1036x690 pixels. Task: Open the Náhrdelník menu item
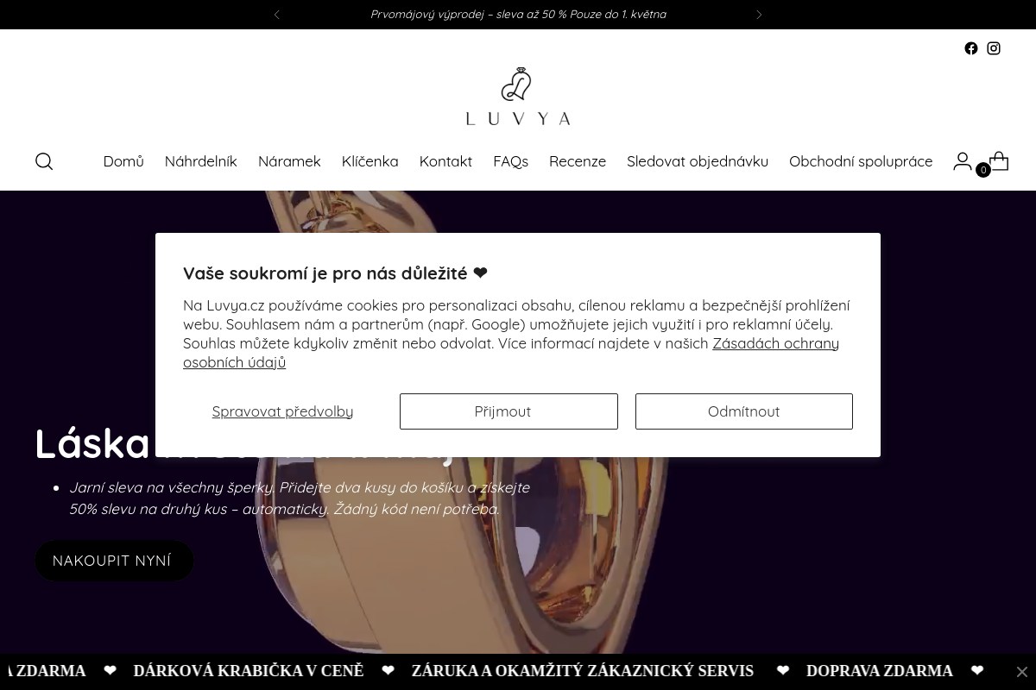pyautogui.click(x=200, y=161)
